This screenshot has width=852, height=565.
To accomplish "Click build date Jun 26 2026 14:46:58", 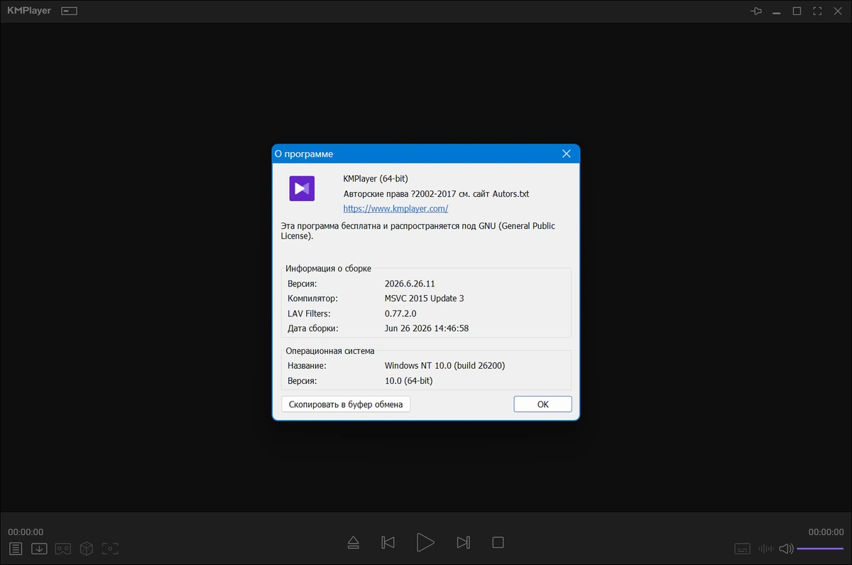I will (x=427, y=328).
